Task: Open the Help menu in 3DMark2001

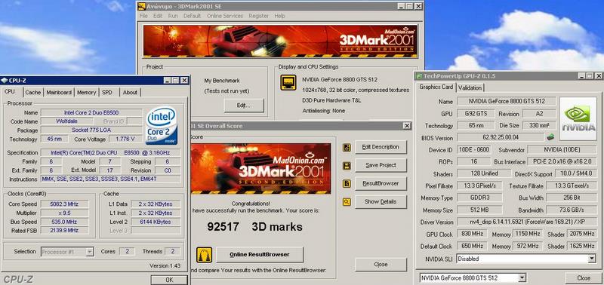Action: click(x=279, y=16)
